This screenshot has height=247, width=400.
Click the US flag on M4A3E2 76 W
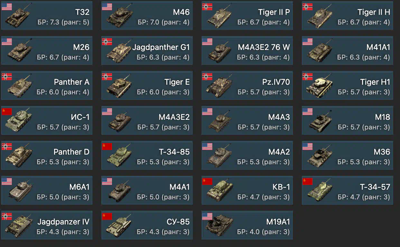click(x=207, y=41)
